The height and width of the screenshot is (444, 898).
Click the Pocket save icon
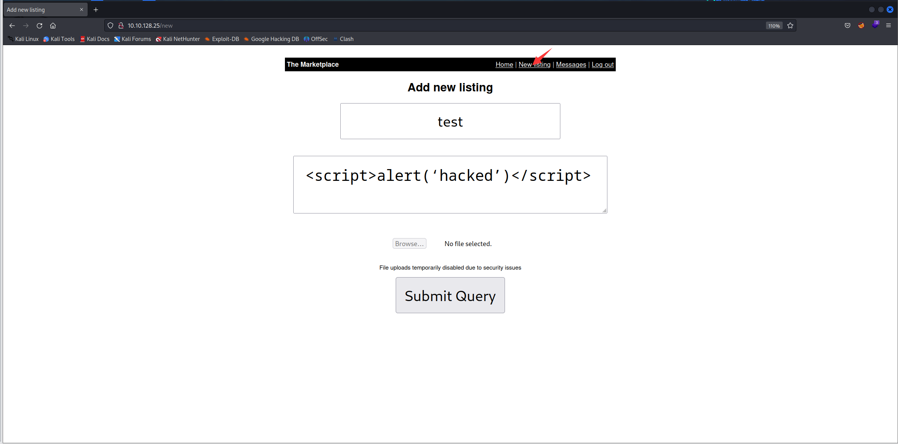pos(848,26)
